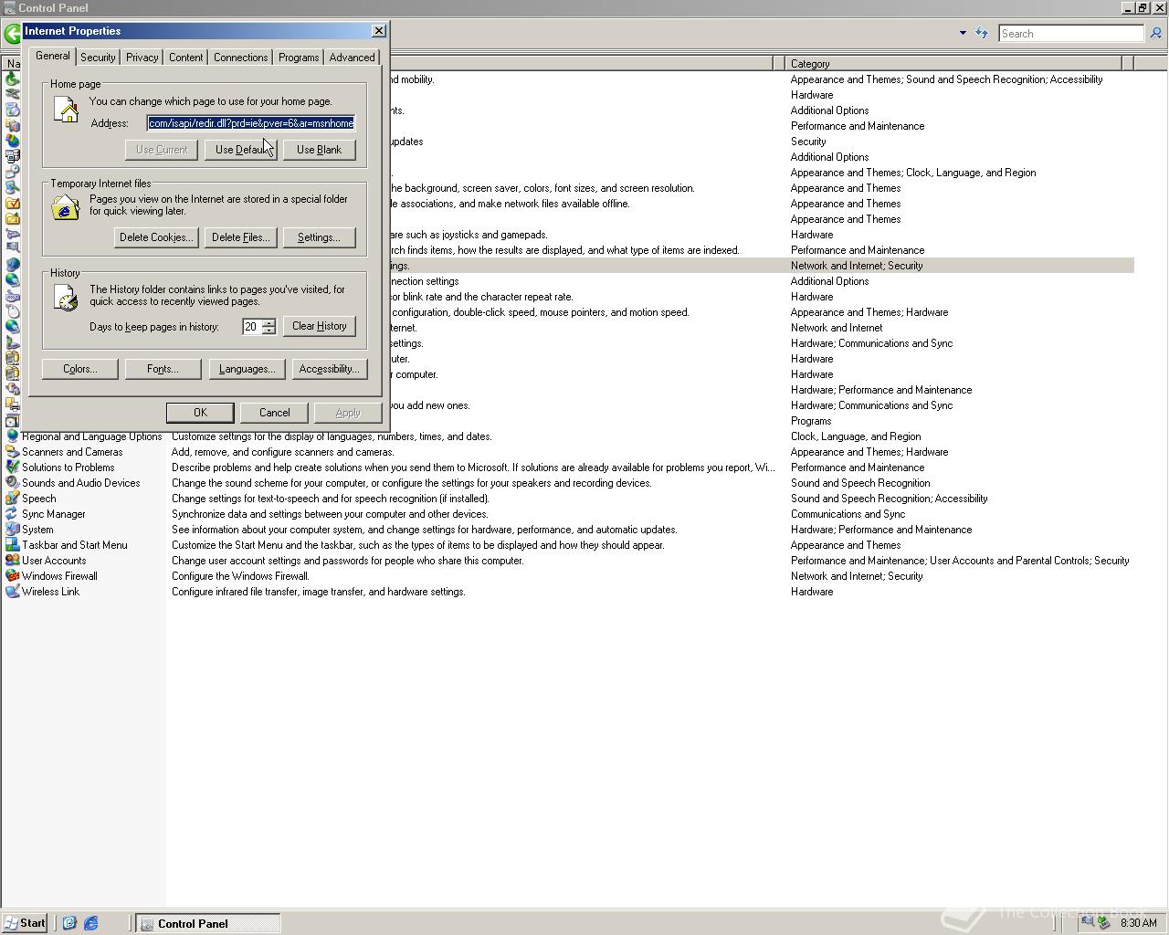The image size is (1169, 935).
Task: Open the Windows Firewall icon
Action: click(12, 576)
